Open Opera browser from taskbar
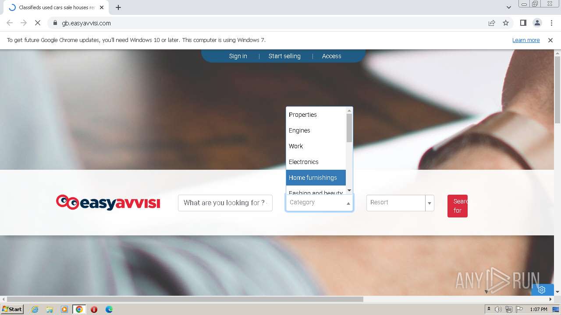Viewport: 561px width, 315px height. pyautogui.click(x=94, y=309)
